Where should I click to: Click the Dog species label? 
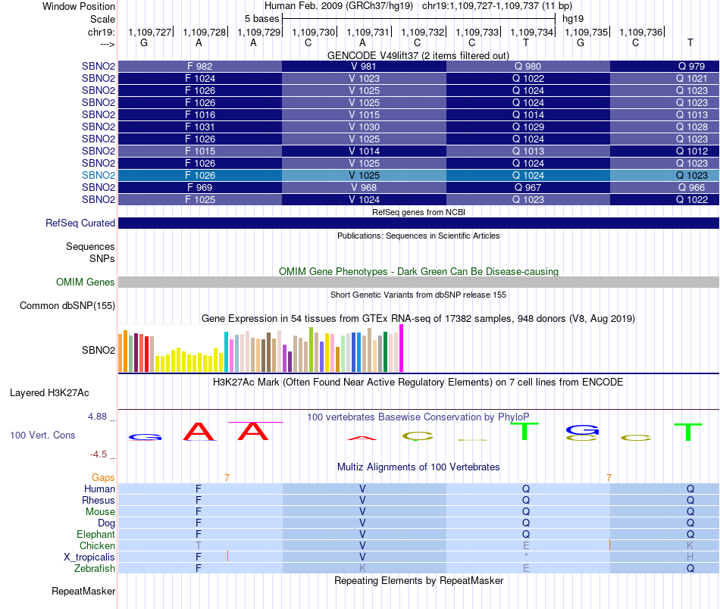pos(106,523)
